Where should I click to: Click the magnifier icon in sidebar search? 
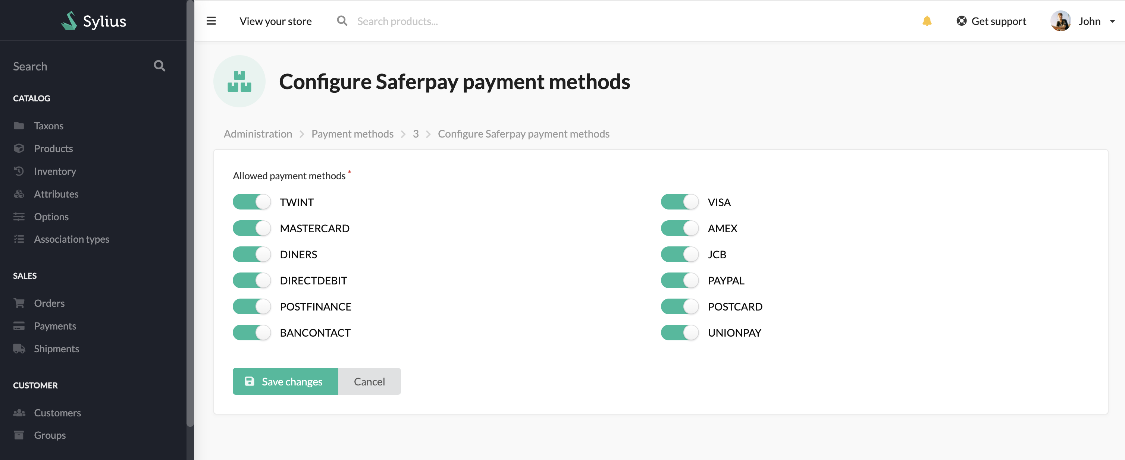click(159, 66)
